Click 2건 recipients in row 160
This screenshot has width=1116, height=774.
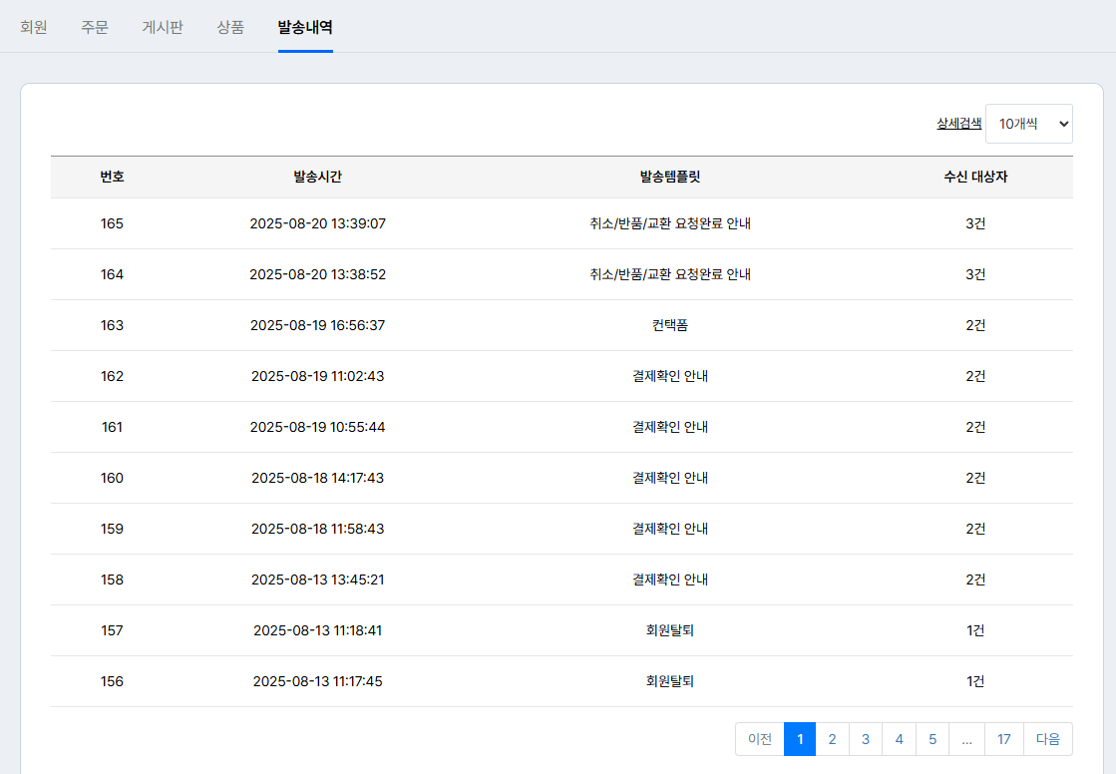(x=975, y=478)
